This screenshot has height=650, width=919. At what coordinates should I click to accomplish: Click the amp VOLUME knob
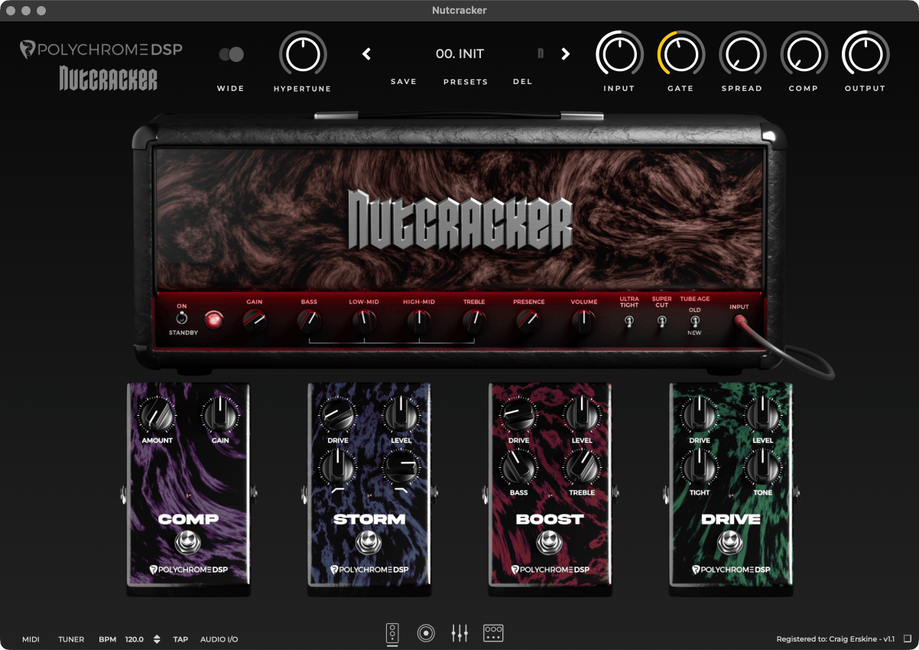click(x=584, y=322)
